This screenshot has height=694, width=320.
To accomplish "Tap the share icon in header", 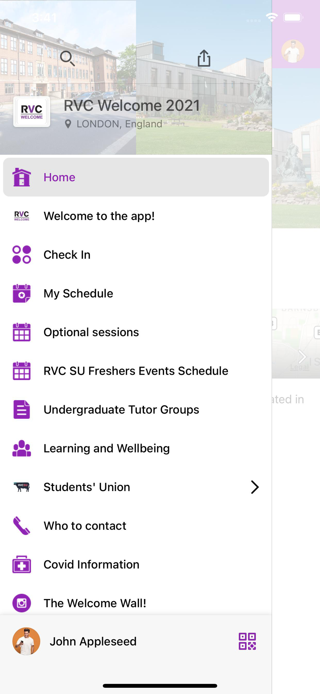I will pos(204,58).
